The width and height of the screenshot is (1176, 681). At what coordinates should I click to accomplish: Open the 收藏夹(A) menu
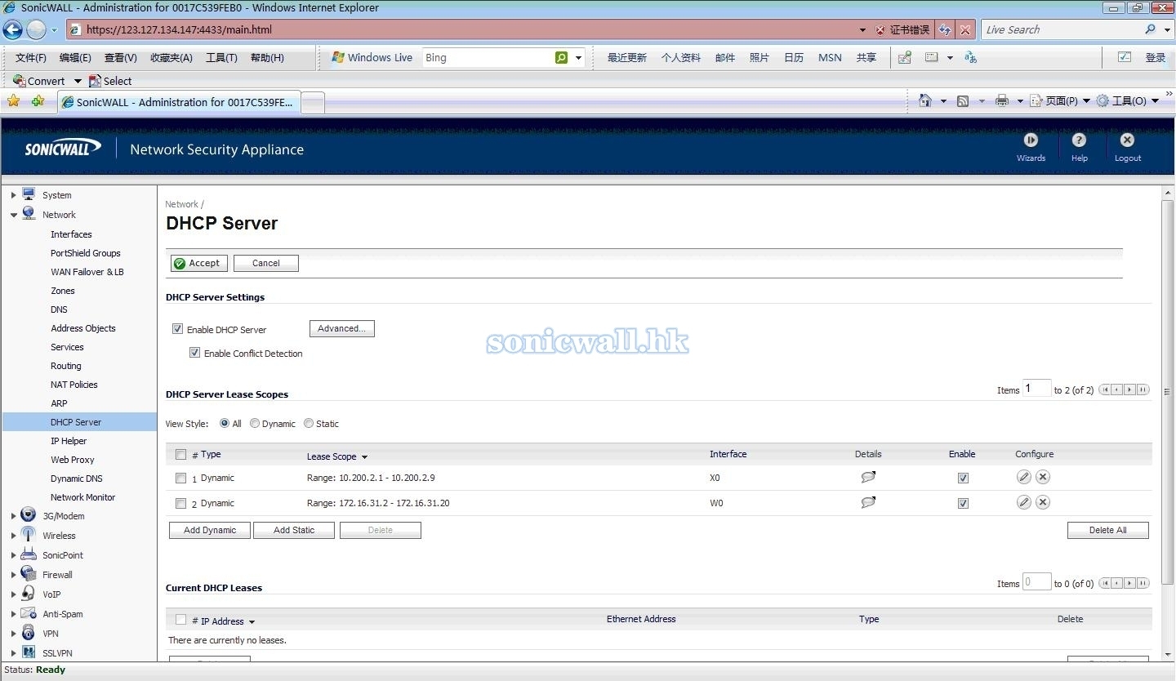pos(171,58)
